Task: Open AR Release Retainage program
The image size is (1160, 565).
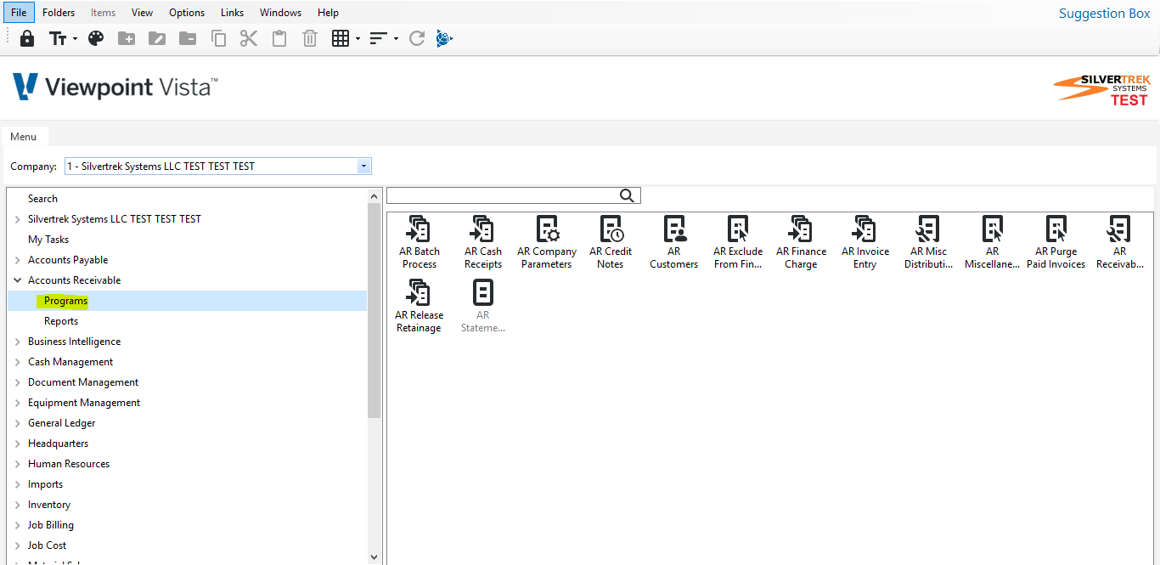Action: (x=419, y=307)
